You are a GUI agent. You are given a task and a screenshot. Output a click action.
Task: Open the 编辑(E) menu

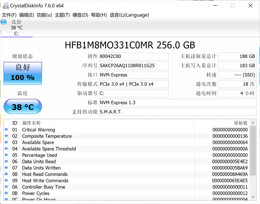coord(27,15)
